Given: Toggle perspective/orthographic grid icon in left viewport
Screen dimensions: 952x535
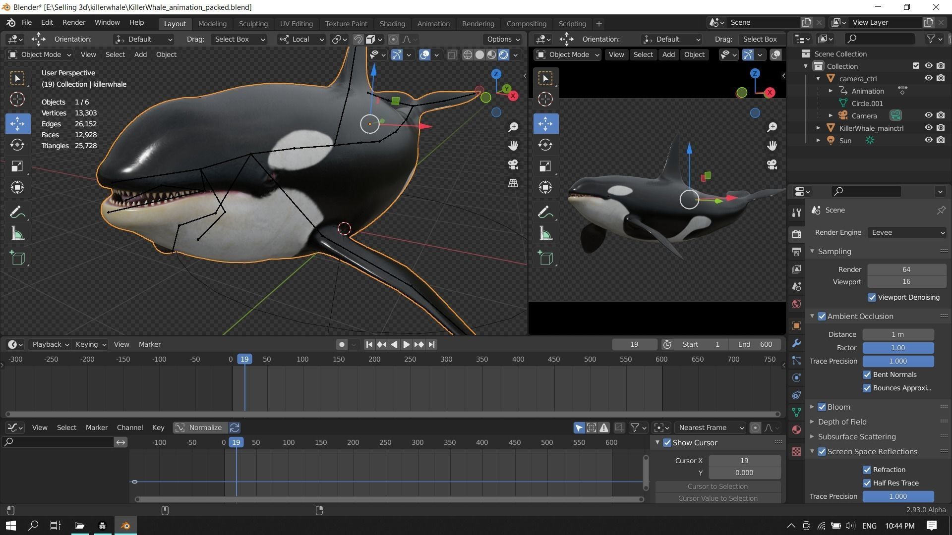Looking at the screenshot, I should (x=513, y=183).
